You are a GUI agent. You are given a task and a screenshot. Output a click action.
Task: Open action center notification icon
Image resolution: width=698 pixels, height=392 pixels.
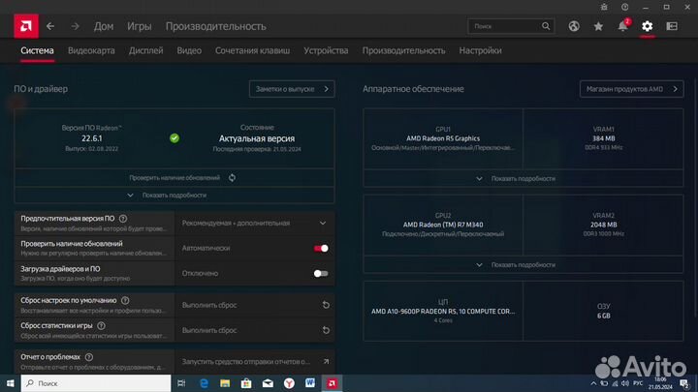tap(684, 383)
